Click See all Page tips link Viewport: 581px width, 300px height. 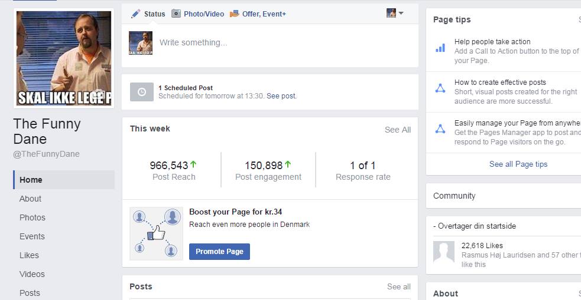(x=518, y=164)
